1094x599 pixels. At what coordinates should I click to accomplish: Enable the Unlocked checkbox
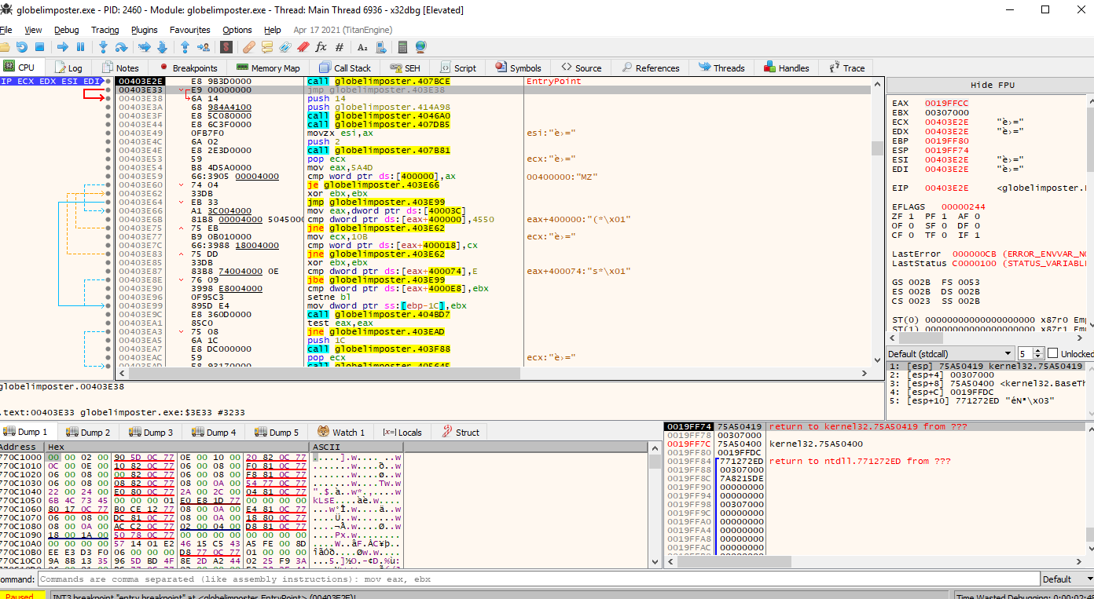click(x=1053, y=353)
